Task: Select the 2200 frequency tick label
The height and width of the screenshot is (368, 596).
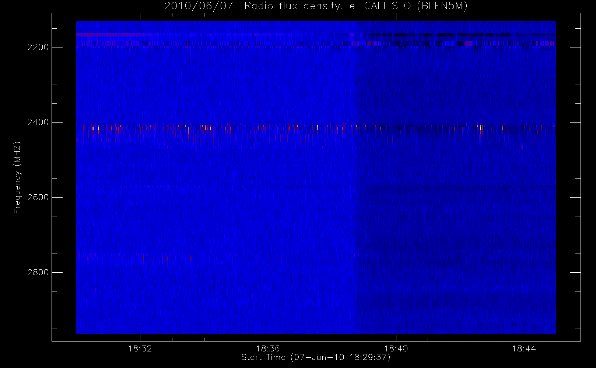Action: [38, 47]
